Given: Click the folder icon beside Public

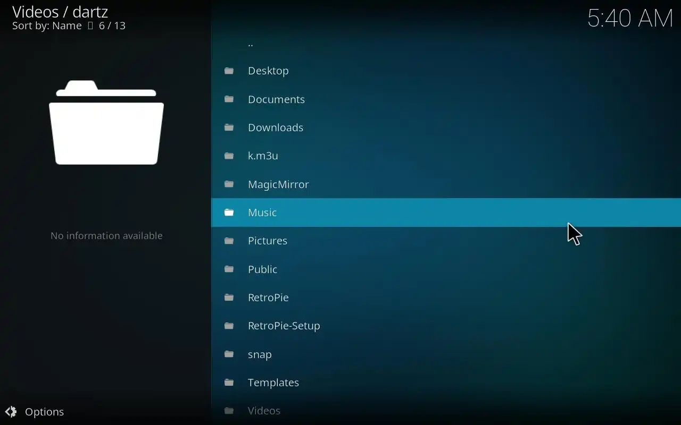Looking at the screenshot, I should (229, 269).
